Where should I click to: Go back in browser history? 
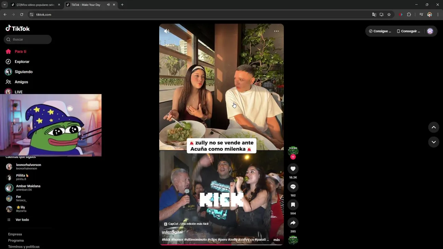(5, 15)
